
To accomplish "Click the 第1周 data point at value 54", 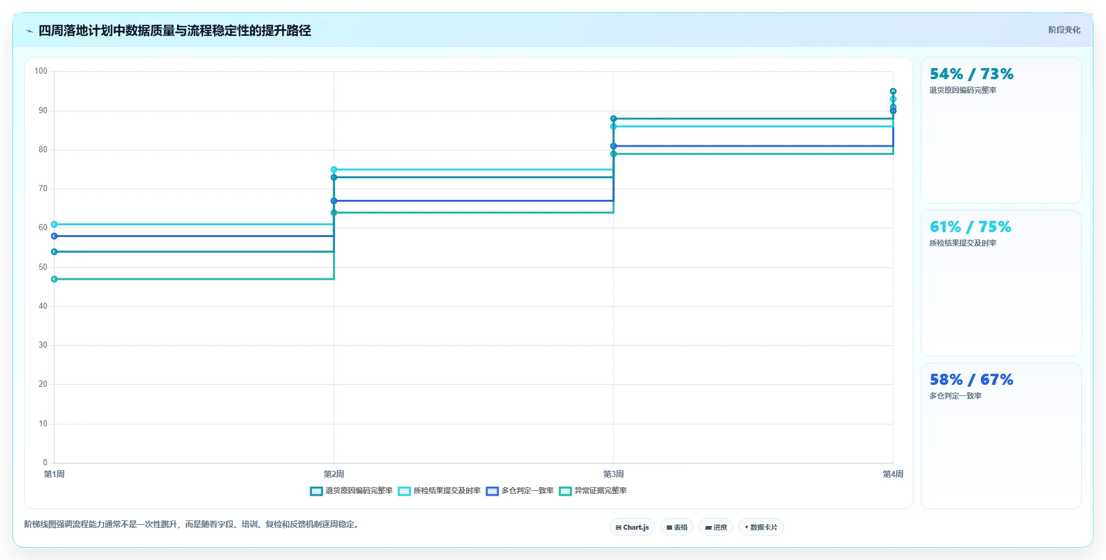I will (x=54, y=252).
